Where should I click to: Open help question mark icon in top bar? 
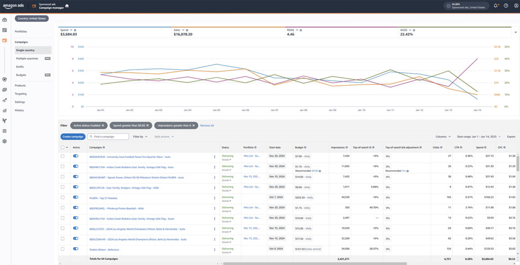506,6
